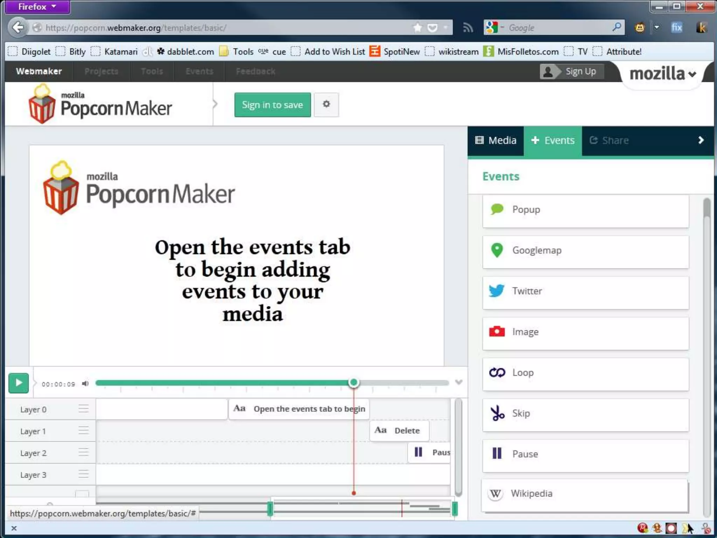This screenshot has width=717, height=538.
Task: Click the Sign Up button
Action: (572, 71)
